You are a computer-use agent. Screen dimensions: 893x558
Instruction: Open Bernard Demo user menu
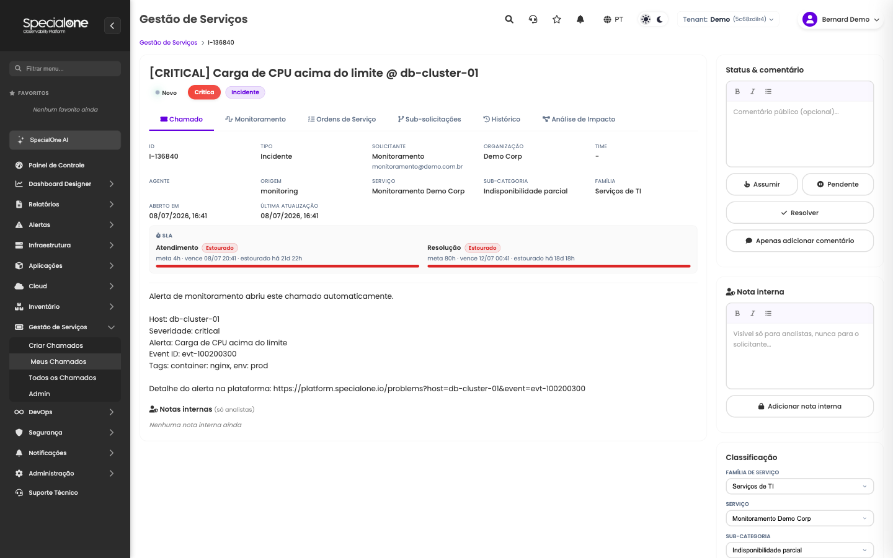coord(841,19)
